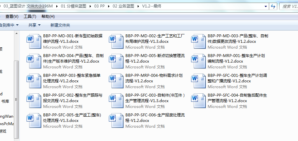Open the 共享 dropdown in the toolbar
Screen dimensions: 298x141
coord(34,25)
